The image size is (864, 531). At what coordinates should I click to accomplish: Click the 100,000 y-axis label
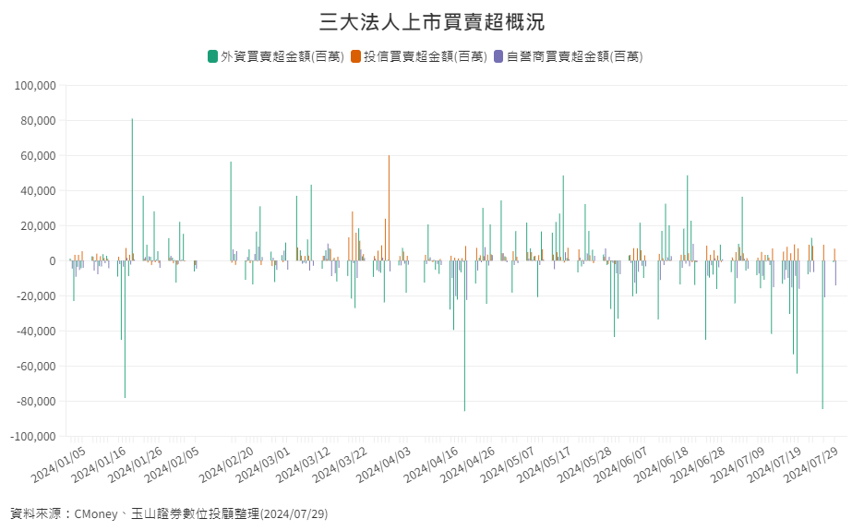point(35,86)
